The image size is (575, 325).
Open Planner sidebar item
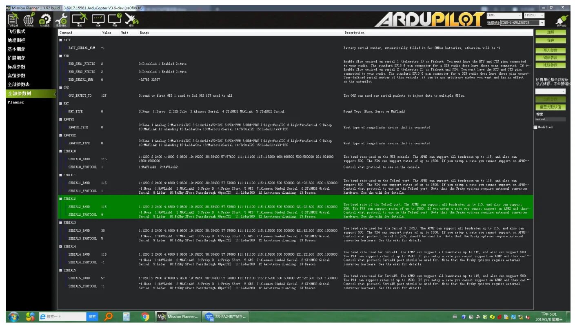tap(16, 102)
